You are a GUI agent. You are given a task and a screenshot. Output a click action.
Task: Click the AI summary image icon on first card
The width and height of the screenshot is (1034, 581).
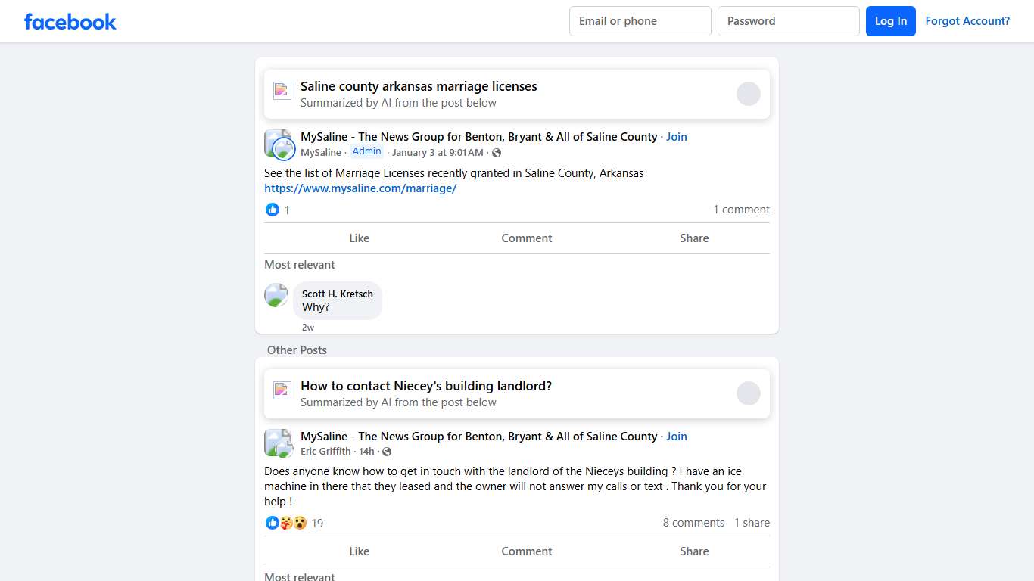click(282, 90)
